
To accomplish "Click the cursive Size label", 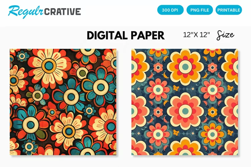I will click(225, 35).
